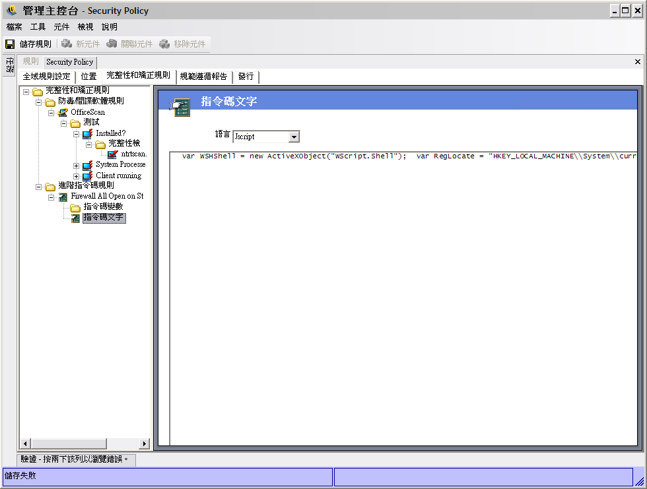This screenshot has width=647, height=489.
Task: Click the root 完整性和矯正規則 folder icon
Action: click(38, 91)
